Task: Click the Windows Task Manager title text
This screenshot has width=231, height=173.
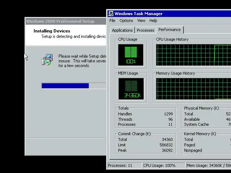Action: (x=139, y=14)
